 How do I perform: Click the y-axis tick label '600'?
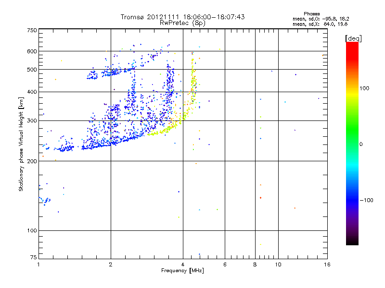click(32, 51)
